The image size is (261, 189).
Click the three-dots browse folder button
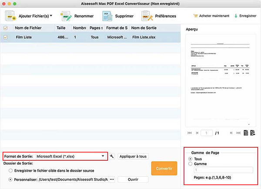(112, 179)
